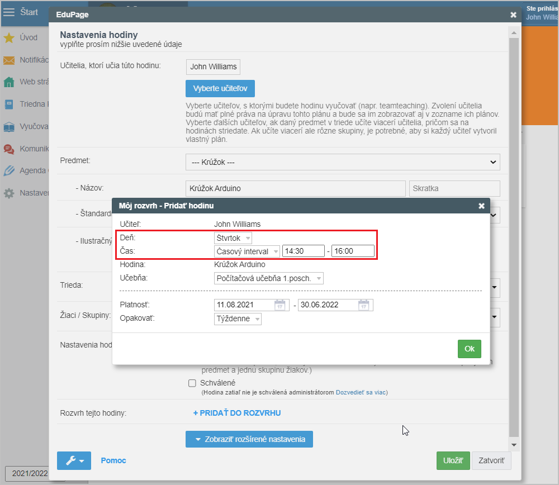
Task: Click the wrench tools button
Action: (74, 461)
